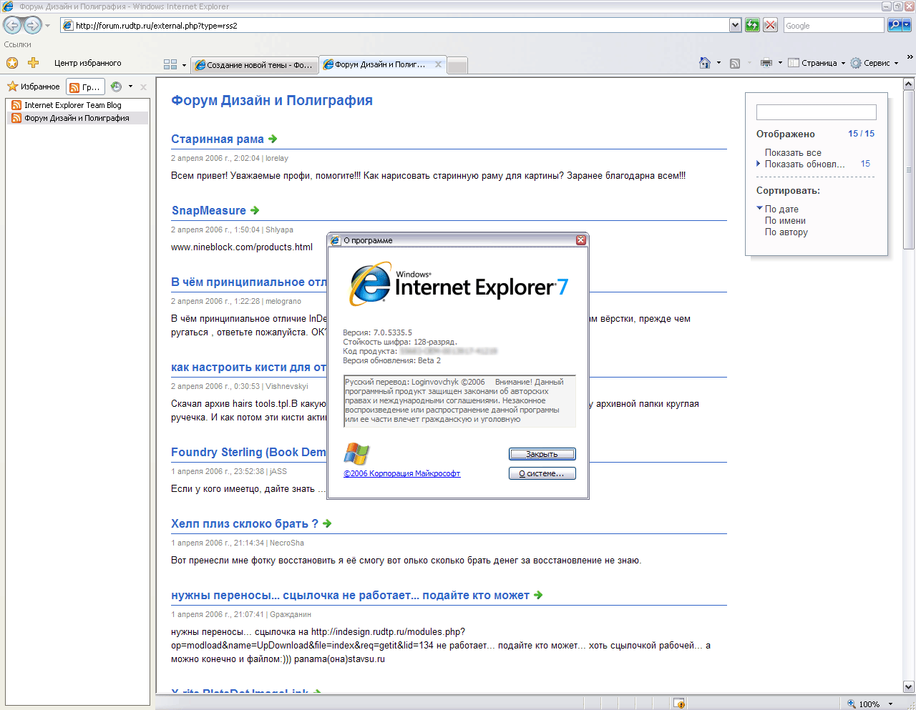916x710 pixels.
Task: Click the pop-up blocker status bar icon
Action: pos(679,704)
